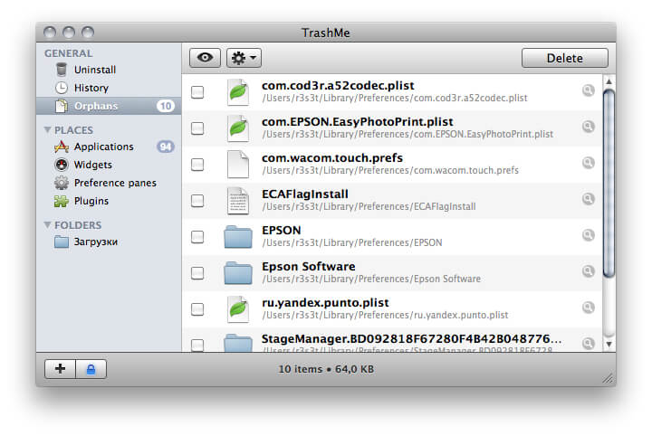This screenshot has height=436, width=652.
Task: Reveal com.wacom.touch.prefs with magnifier icon
Action: 588,162
